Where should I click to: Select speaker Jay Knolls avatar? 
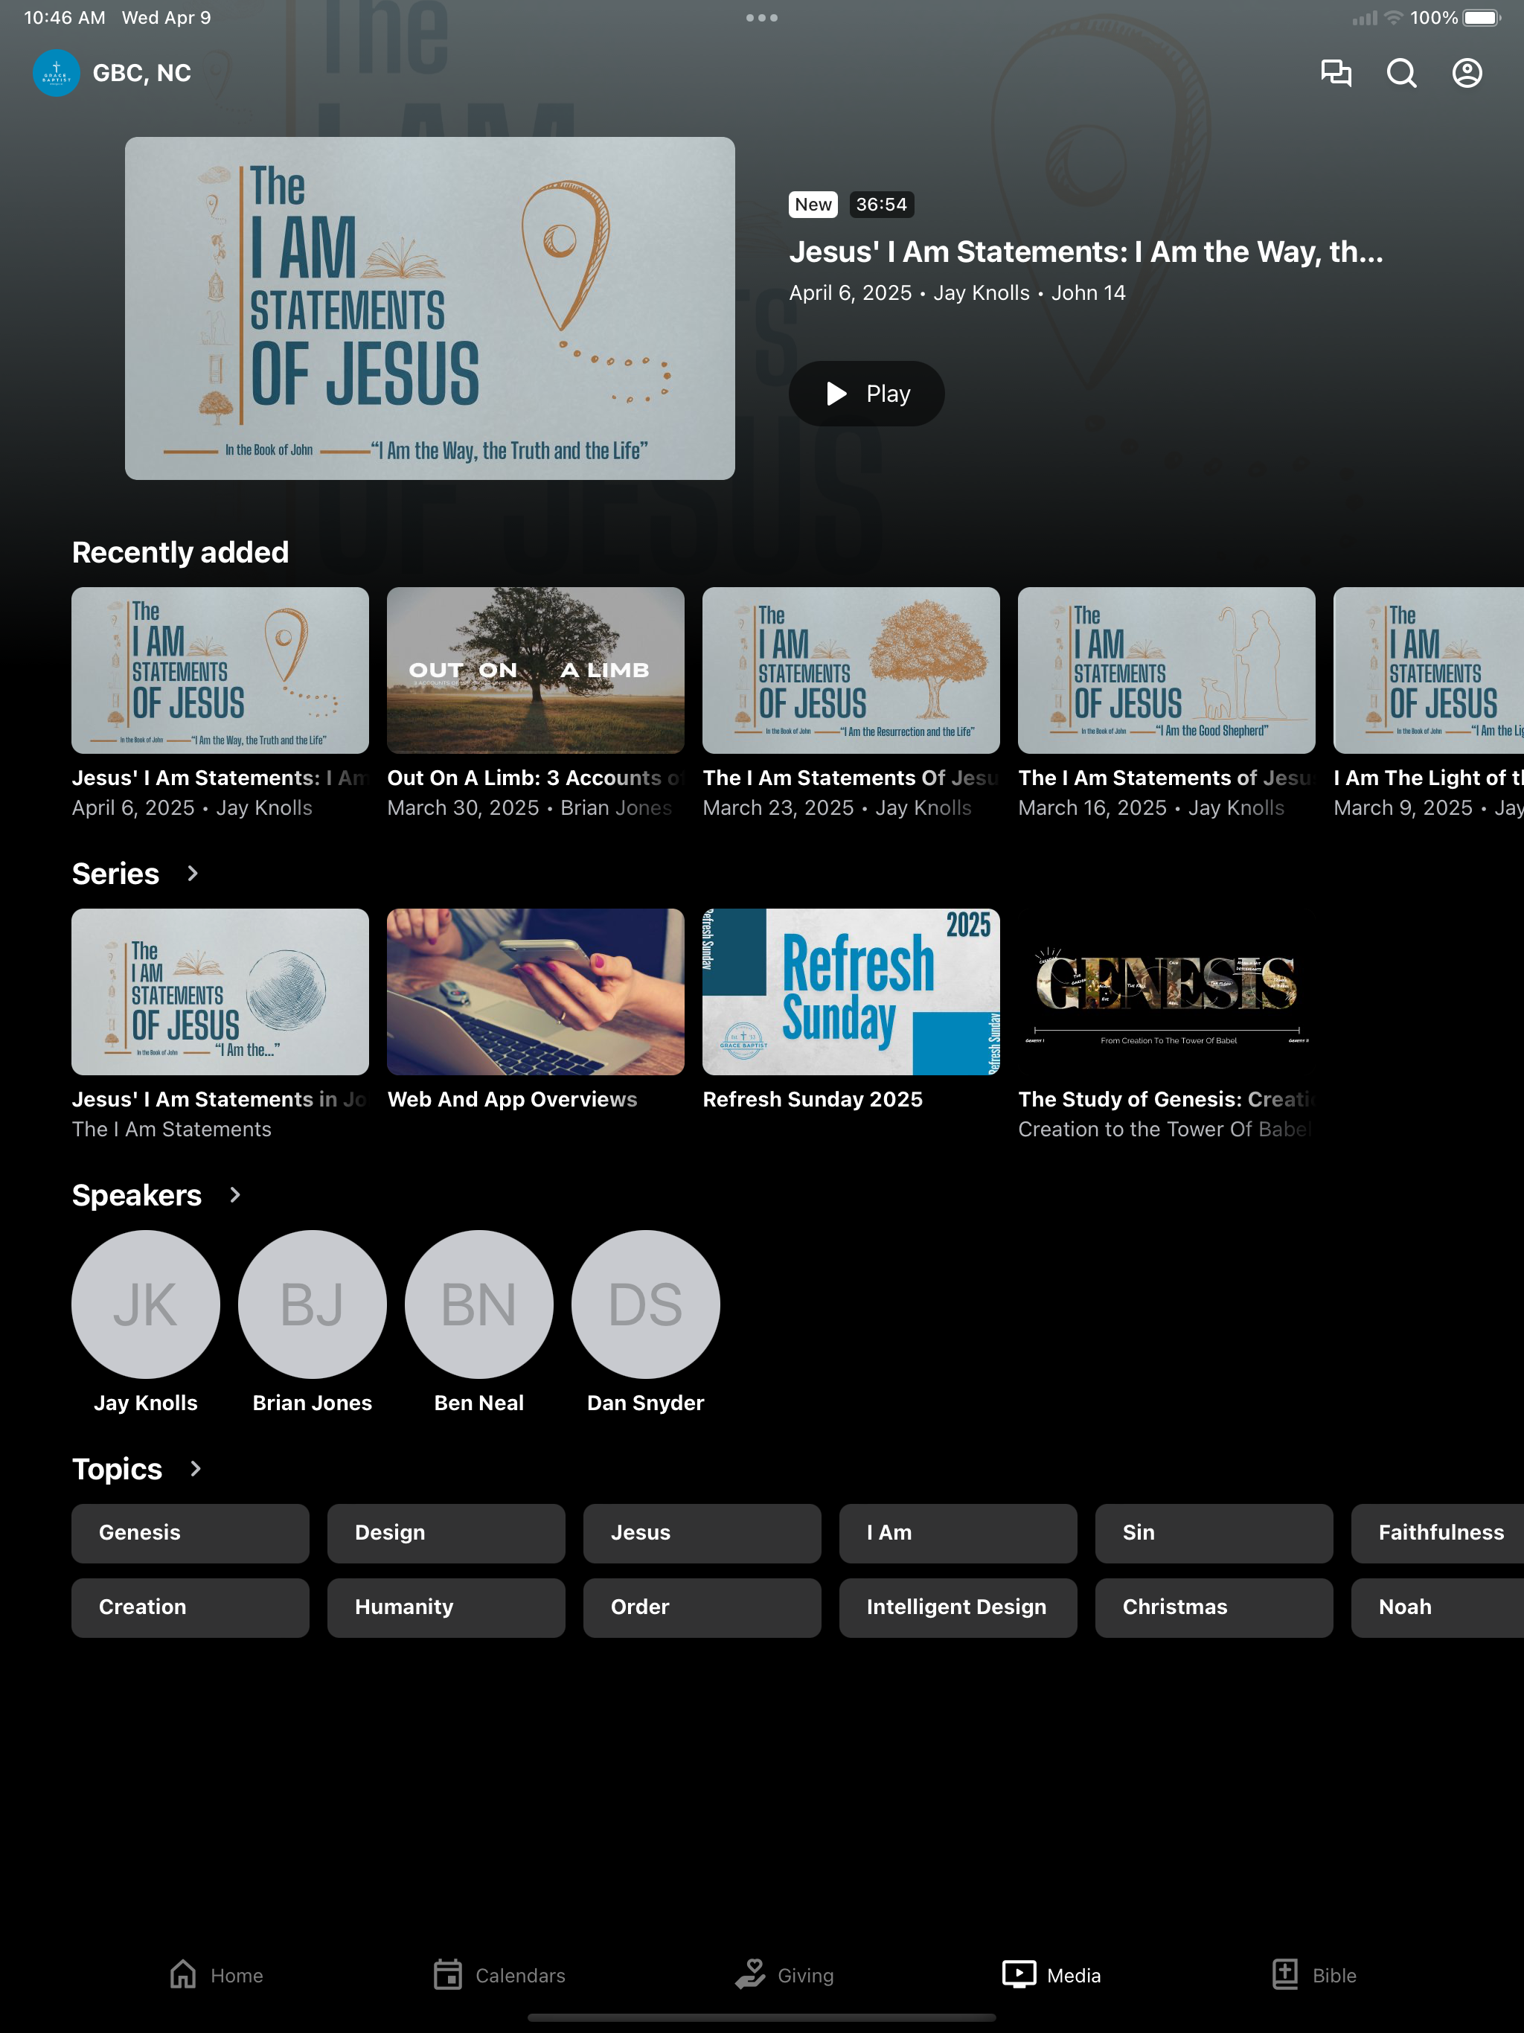146,1304
